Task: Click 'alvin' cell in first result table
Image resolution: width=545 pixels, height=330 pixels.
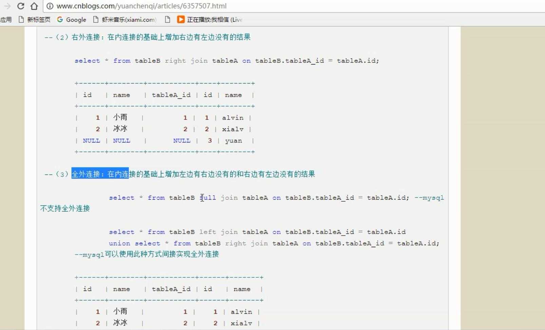Action: [233, 118]
